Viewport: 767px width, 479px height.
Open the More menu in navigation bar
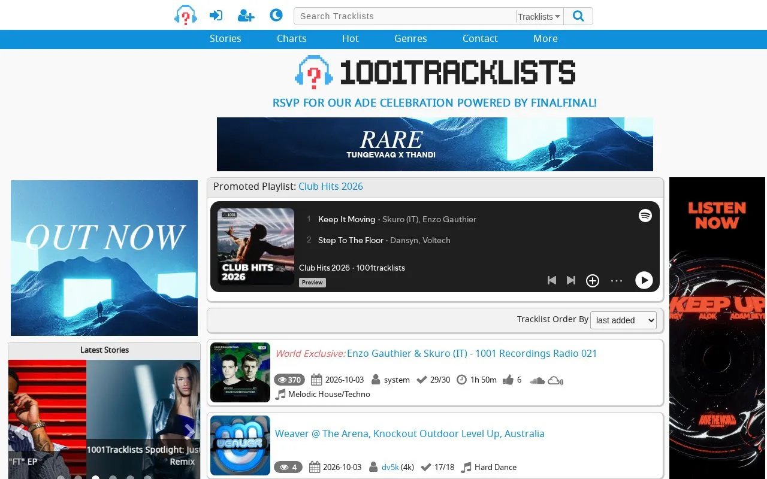pos(545,39)
